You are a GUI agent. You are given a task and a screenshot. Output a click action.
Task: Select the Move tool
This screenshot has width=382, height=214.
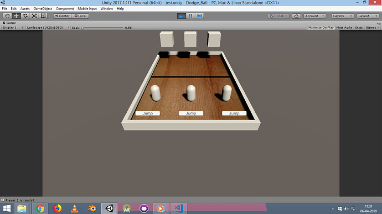(16, 16)
